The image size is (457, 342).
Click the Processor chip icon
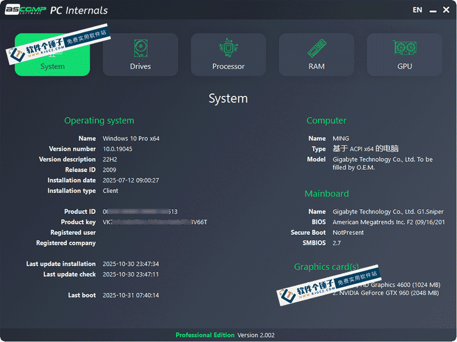coord(228,48)
